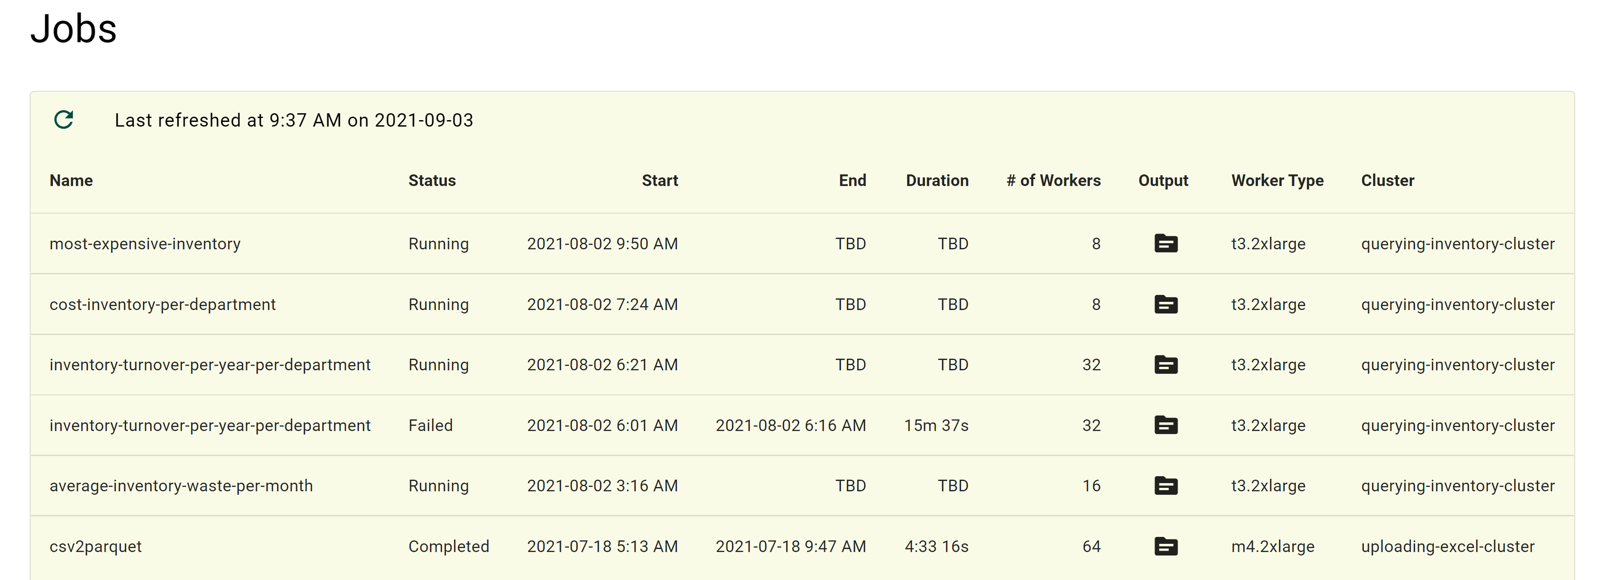
Task: Select the most-expensive-inventory job name
Action: tap(145, 244)
